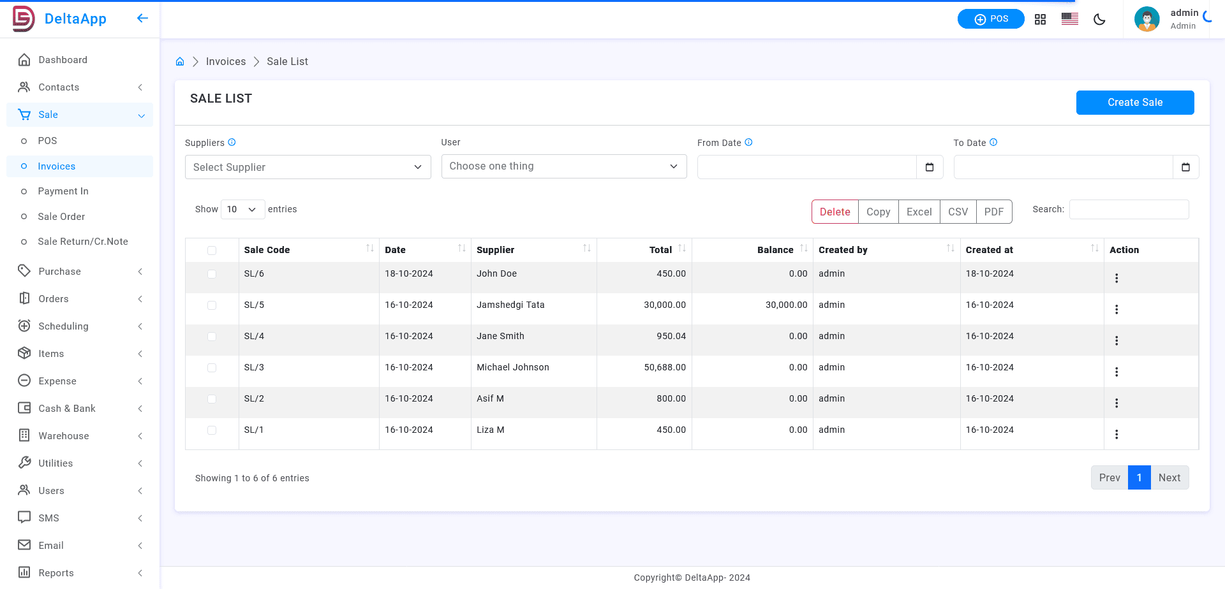Open the Select Supplier dropdown
This screenshot has width=1225, height=589.
pyautogui.click(x=308, y=167)
